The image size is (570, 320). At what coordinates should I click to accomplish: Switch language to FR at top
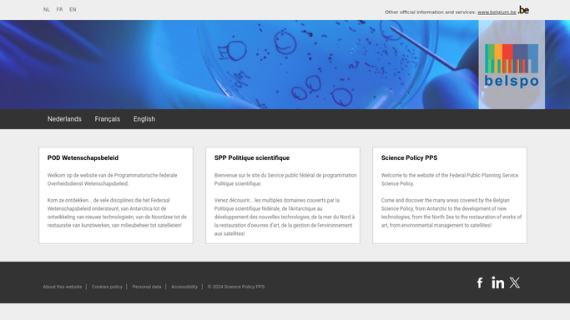point(59,9)
